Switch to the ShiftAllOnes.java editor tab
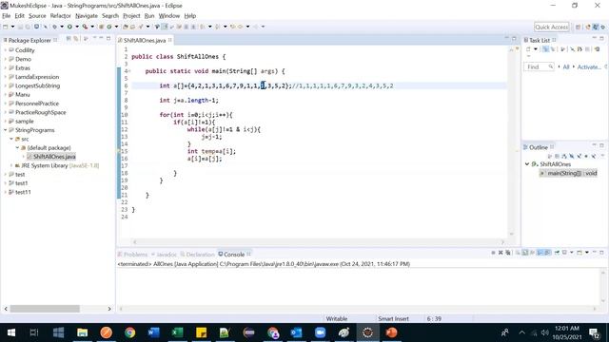Screen dimensions: 609x342 click(144, 40)
